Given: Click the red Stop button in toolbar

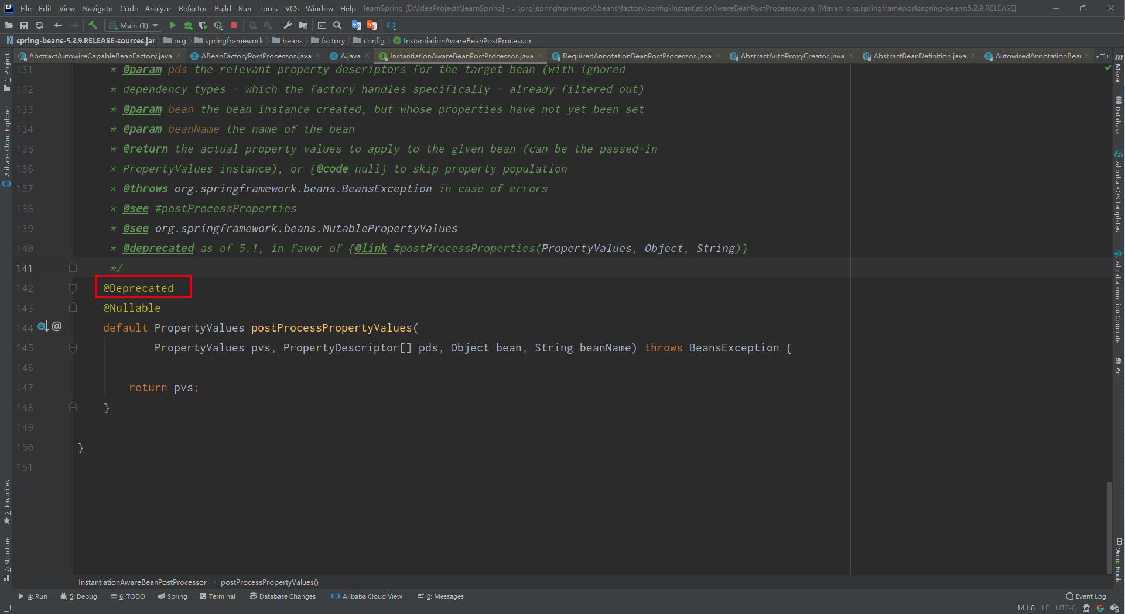Looking at the screenshot, I should coord(234,25).
